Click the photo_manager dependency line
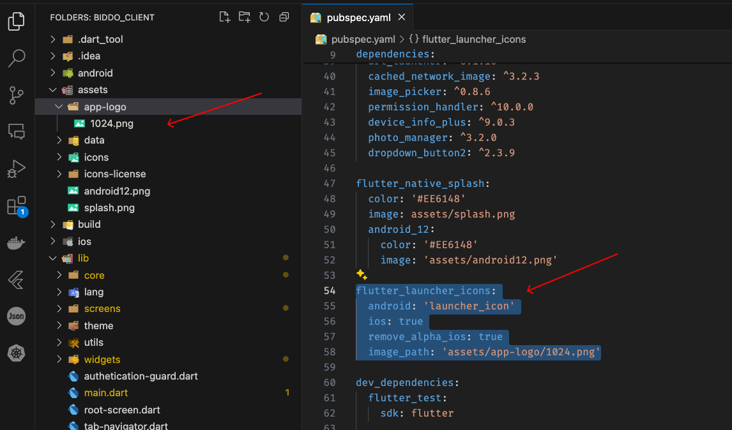 (x=432, y=138)
